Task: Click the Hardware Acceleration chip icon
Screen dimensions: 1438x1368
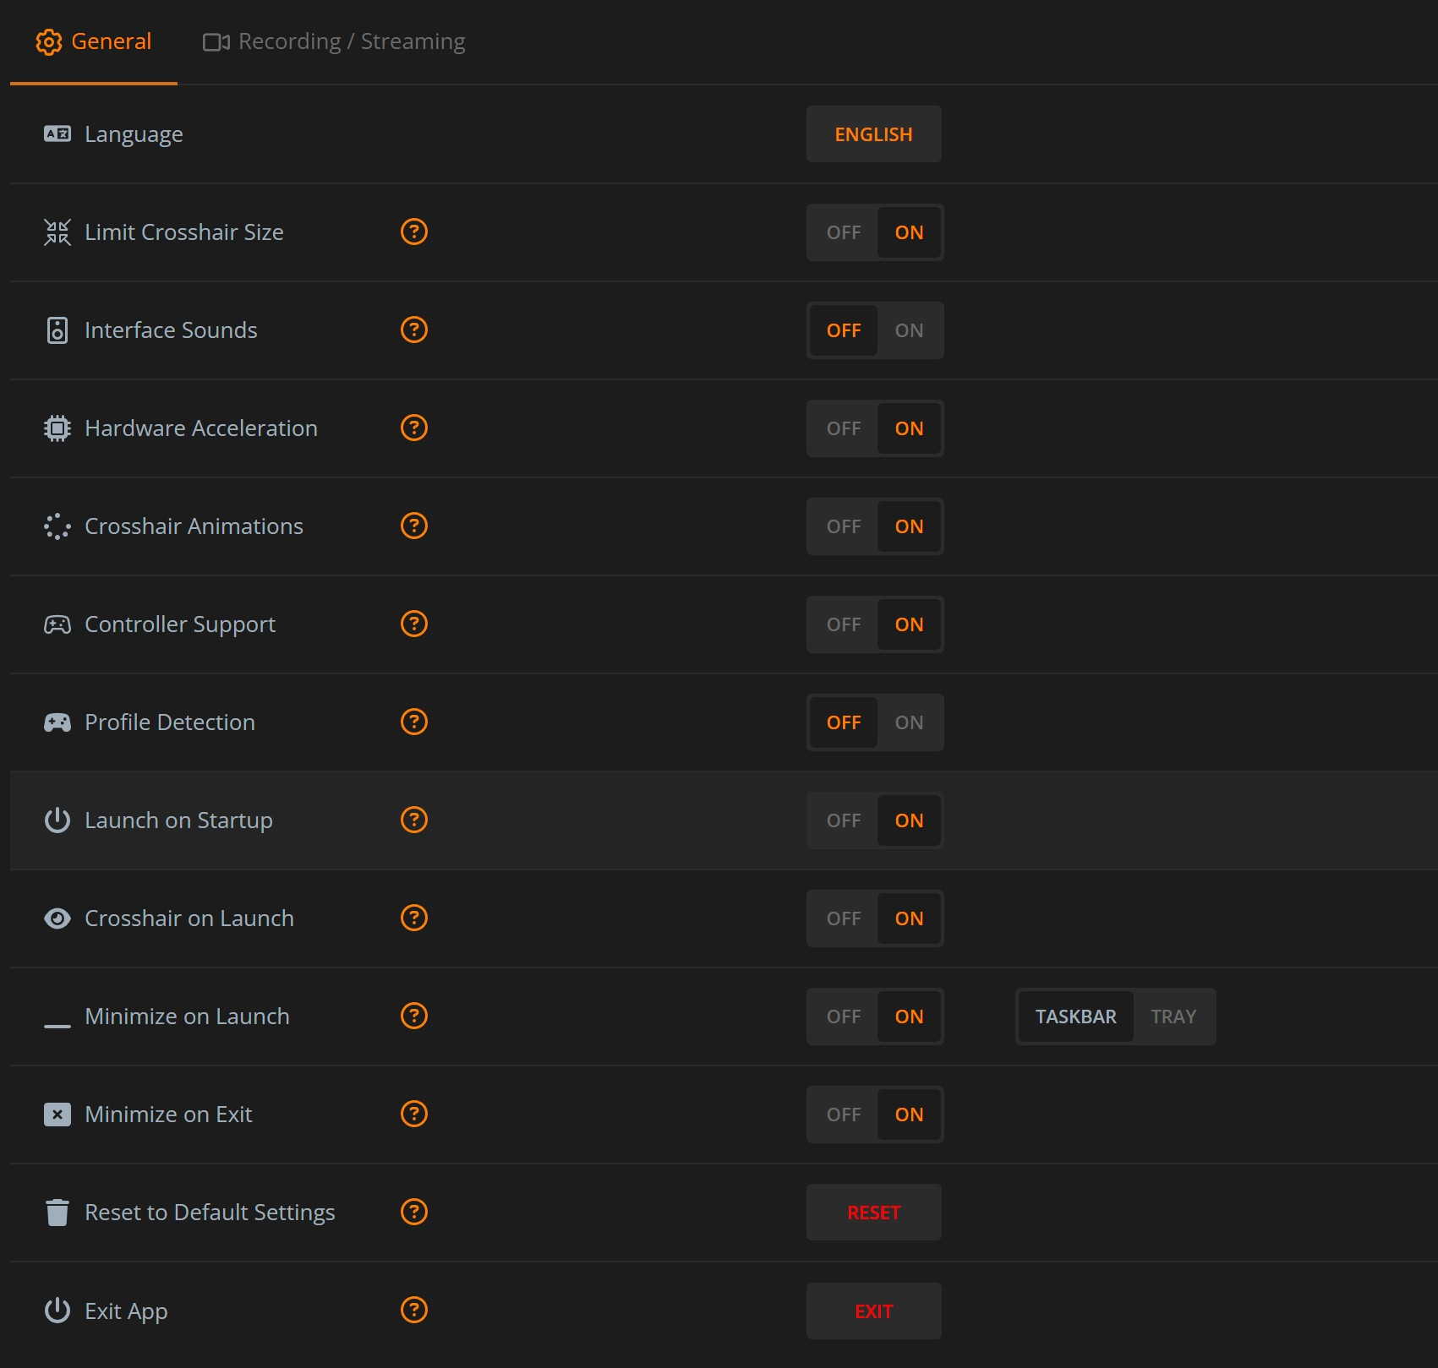Action: pos(57,428)
